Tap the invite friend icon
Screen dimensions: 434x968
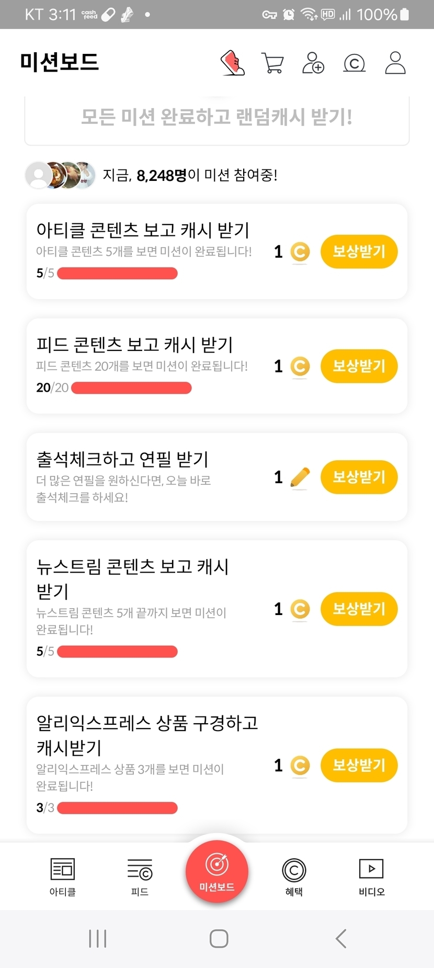[313, 63]
